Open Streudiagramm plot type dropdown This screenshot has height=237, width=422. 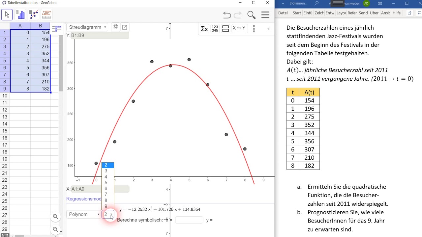click(x=87, y=27)
